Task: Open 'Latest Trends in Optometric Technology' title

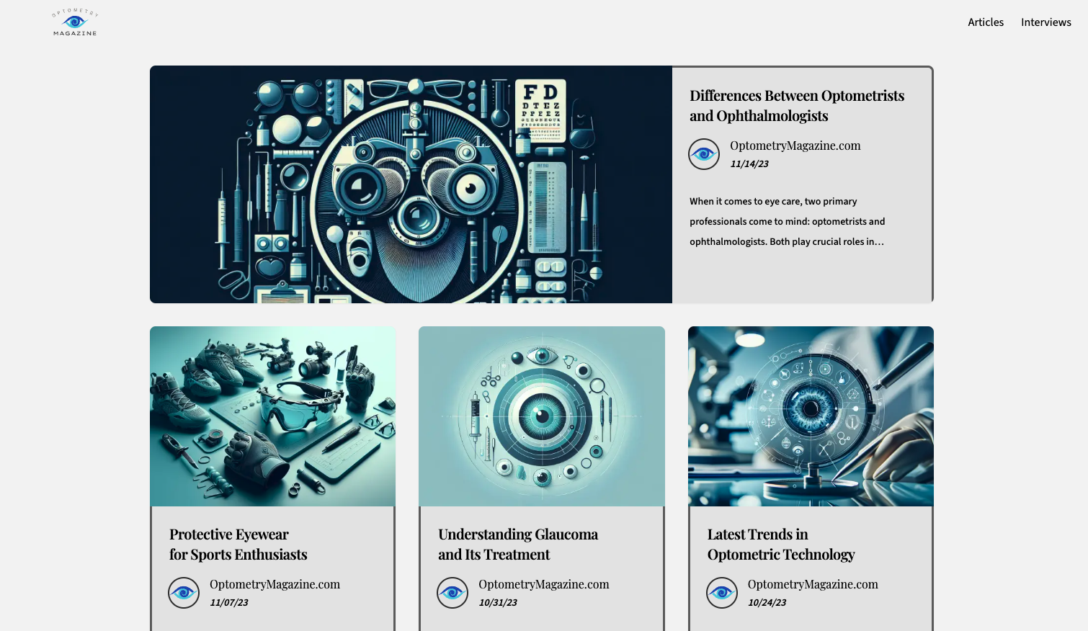Action: pyautogui.click(x=780, y=545)
